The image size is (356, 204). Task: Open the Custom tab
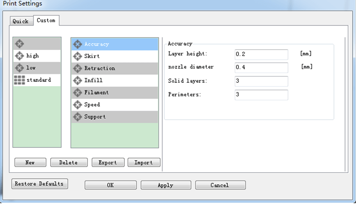pyautogui.click(x=46, y=20)
